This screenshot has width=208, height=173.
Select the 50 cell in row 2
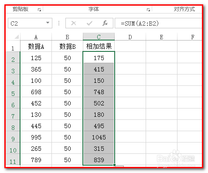click(67, 58)
